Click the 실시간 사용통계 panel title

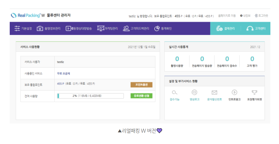179,47
